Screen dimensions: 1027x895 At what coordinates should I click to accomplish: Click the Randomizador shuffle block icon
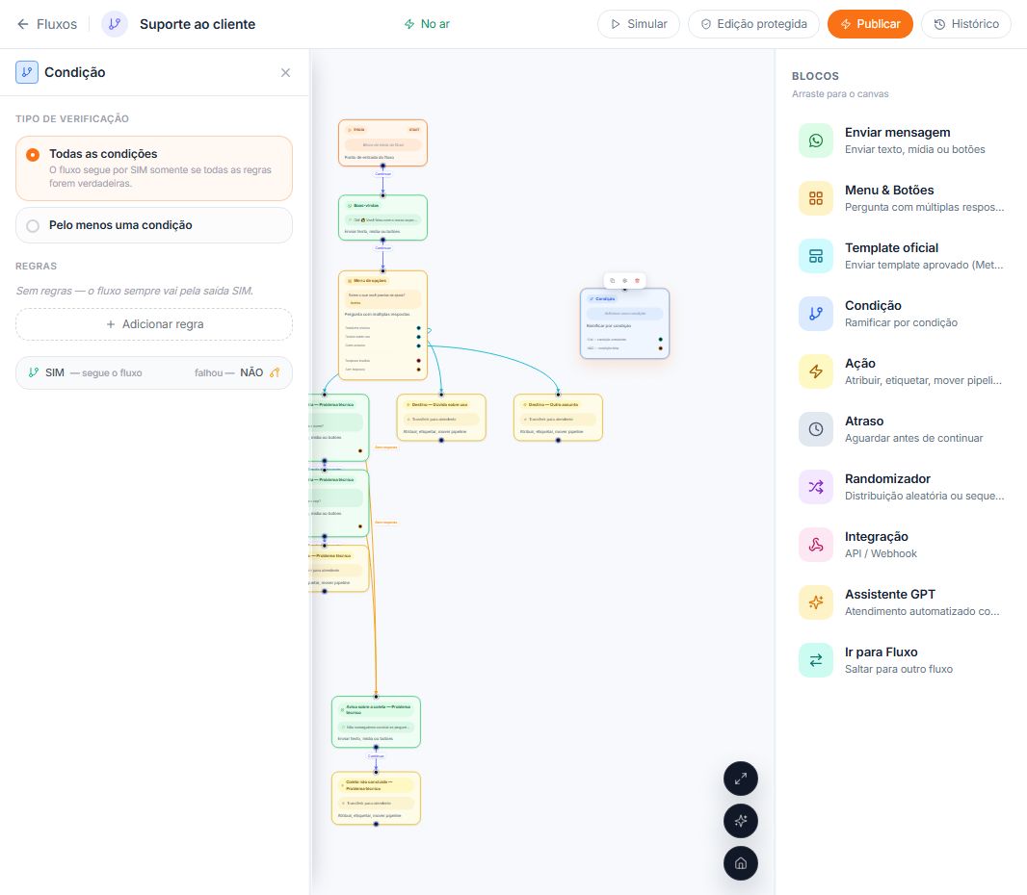point(815,487)
